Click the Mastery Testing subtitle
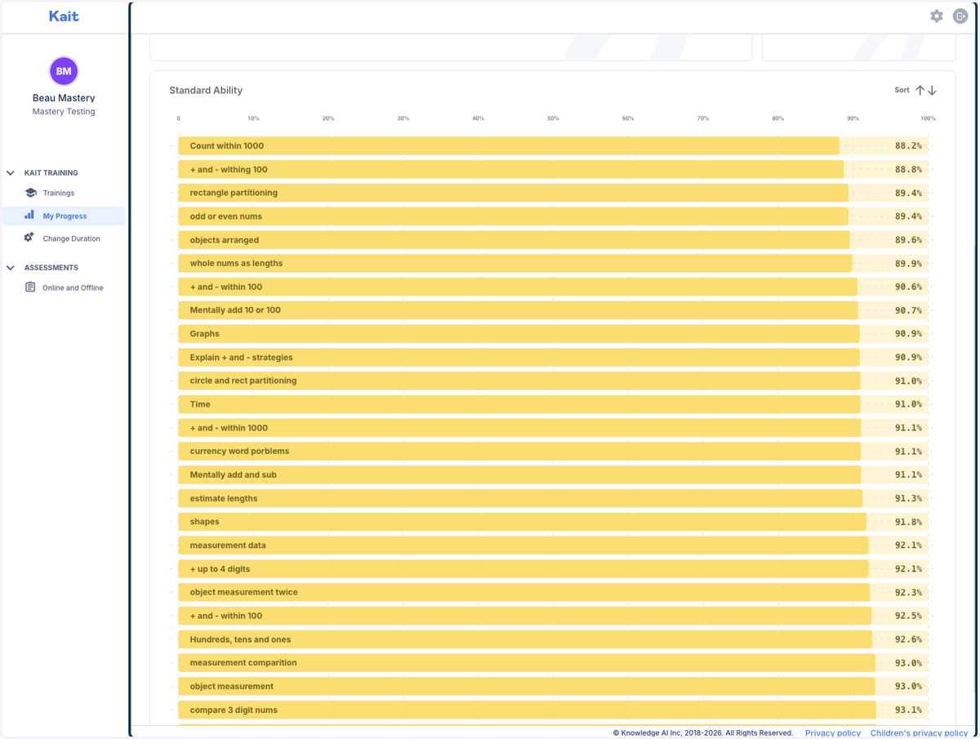 pos(64,112)
